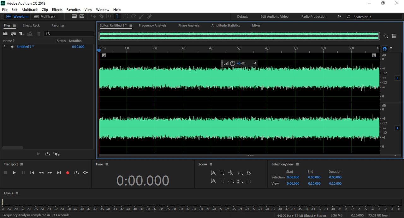Open the editor display options list icon

click(x=394, y=36)
